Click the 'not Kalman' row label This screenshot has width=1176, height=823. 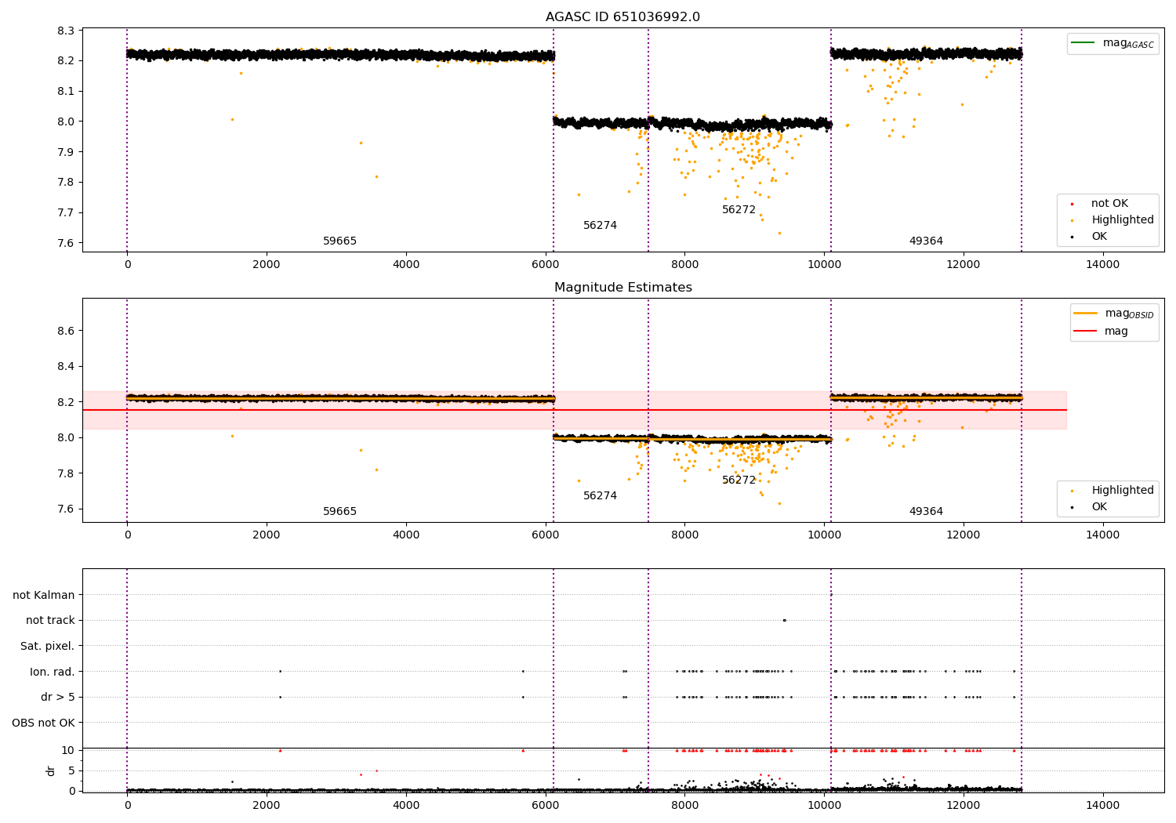[x=44, y=595]
